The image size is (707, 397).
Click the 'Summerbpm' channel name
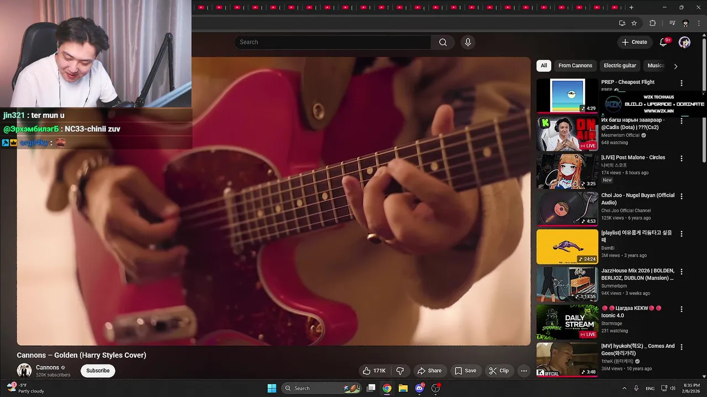coord(614,286)
